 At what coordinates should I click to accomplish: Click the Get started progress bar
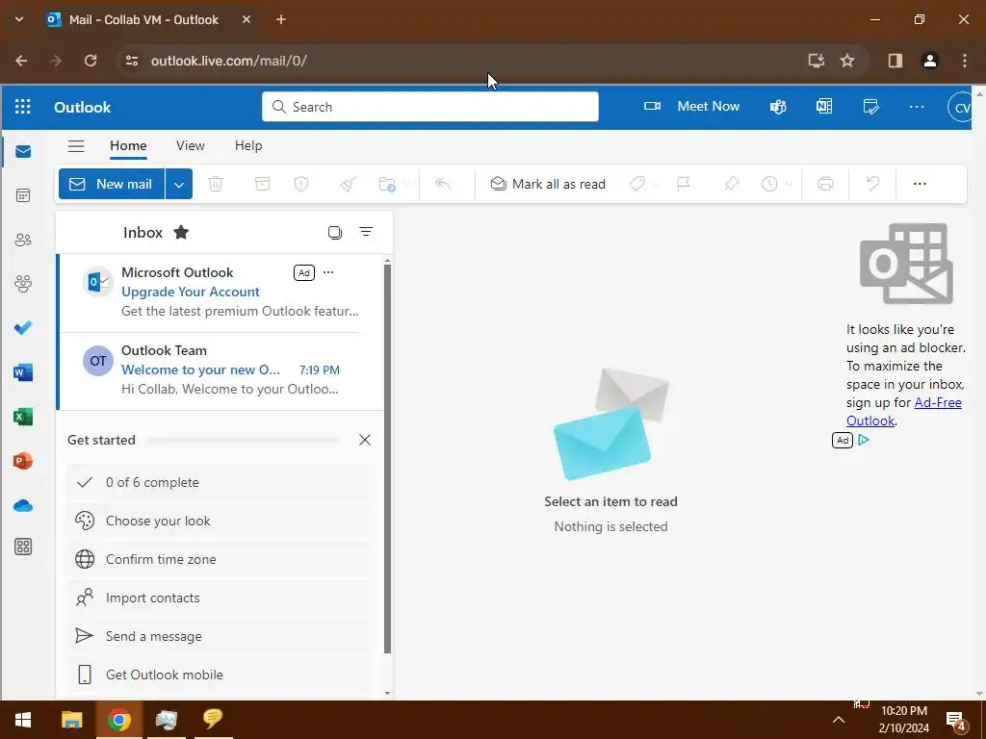[243, 441]
